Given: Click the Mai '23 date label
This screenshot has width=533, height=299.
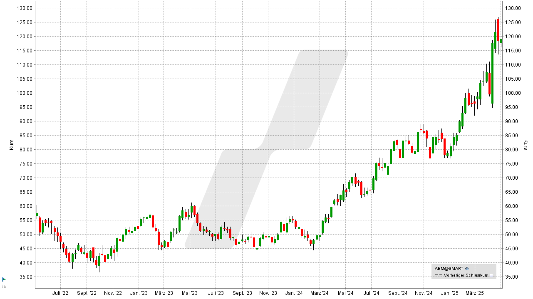Looking at the screenshot, I should (x=189, y=293).
